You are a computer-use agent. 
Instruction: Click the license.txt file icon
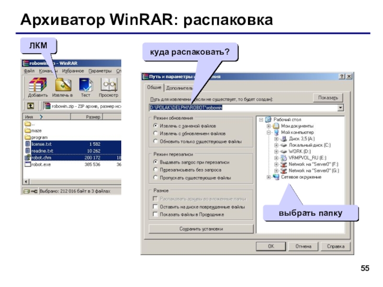28,144
